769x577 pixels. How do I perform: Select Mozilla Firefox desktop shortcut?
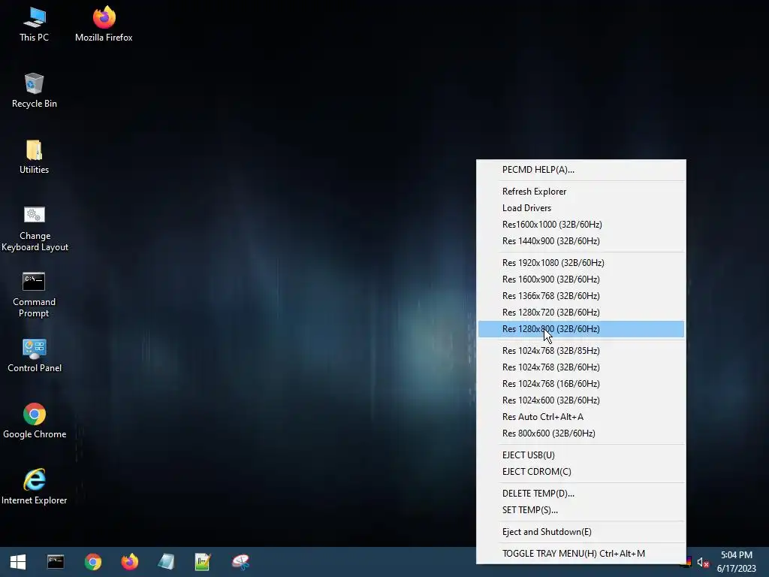tap(104, 24)
